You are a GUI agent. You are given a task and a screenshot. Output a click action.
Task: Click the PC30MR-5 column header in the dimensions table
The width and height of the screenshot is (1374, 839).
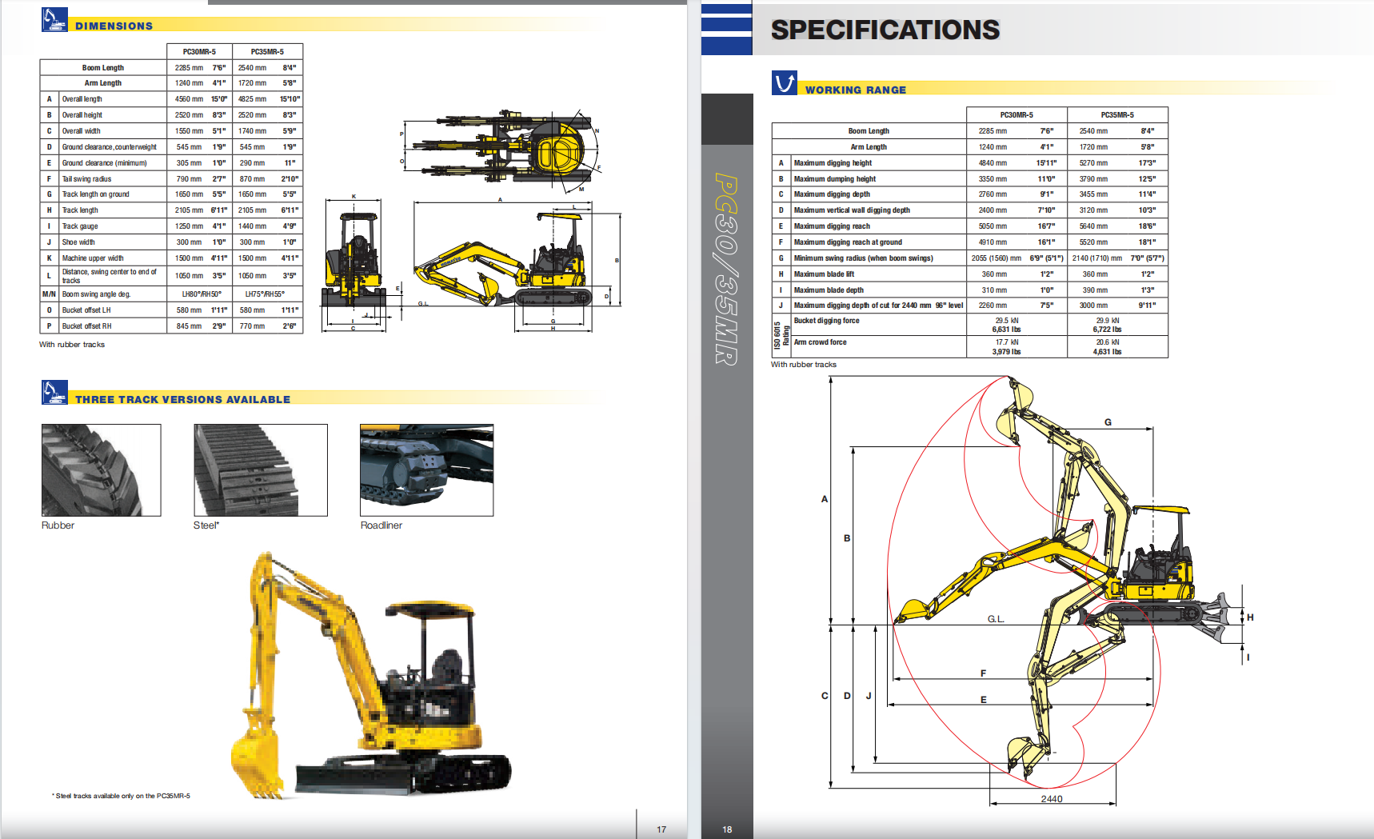[199, 52]
